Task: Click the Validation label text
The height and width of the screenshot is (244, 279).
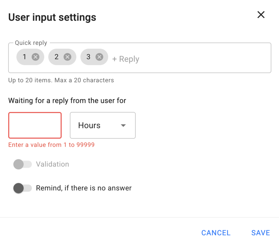Action: [52, 164]
